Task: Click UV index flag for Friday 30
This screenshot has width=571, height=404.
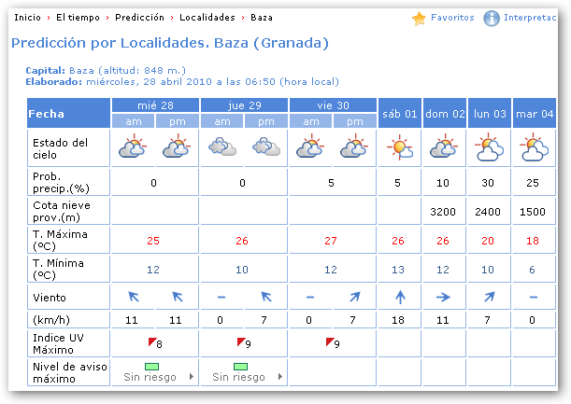Action: [330, 342]
